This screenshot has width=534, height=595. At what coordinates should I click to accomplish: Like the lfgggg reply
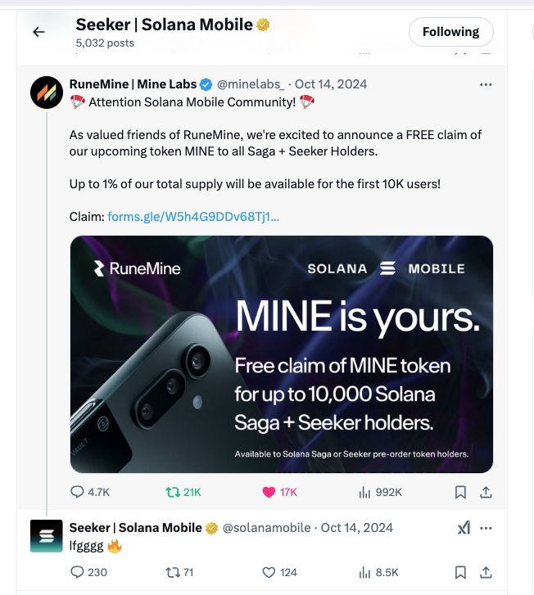point(268,572)
